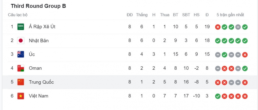Click the Third Round Group B title
Screen dimensions: 258x110
pos(38,6)
